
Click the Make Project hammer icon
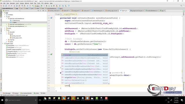click(33, 6)
